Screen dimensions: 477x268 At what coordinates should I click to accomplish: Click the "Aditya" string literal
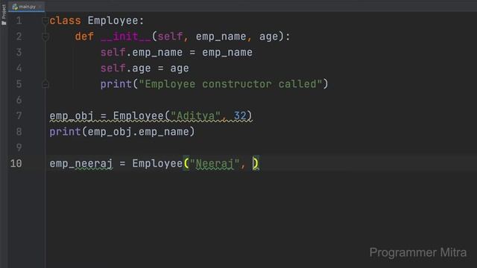[x=195, y=116]
